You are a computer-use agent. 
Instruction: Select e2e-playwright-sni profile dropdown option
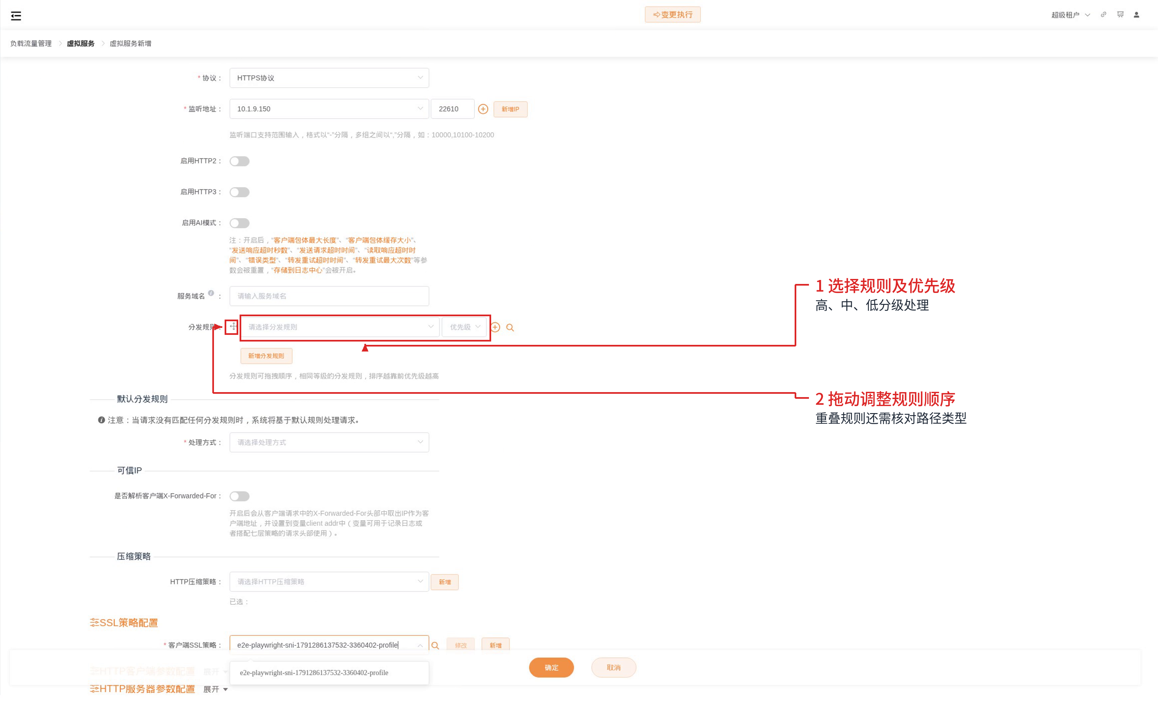pyautogui.click(x=329, y=672)
